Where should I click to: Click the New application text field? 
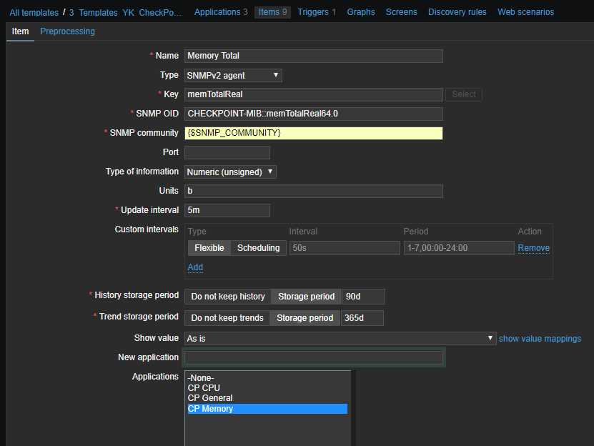[313, 357]
